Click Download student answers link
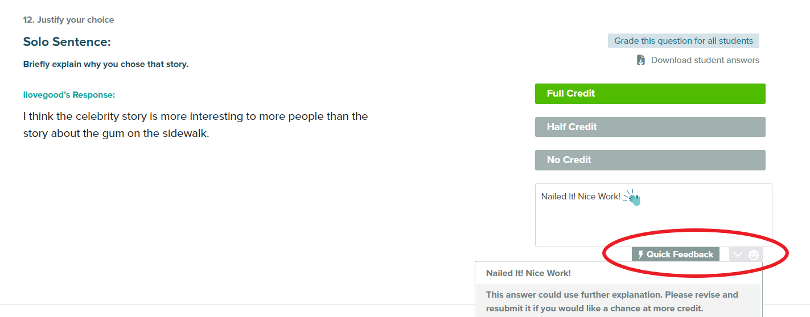The image size is (810, 317). (705, 60)
